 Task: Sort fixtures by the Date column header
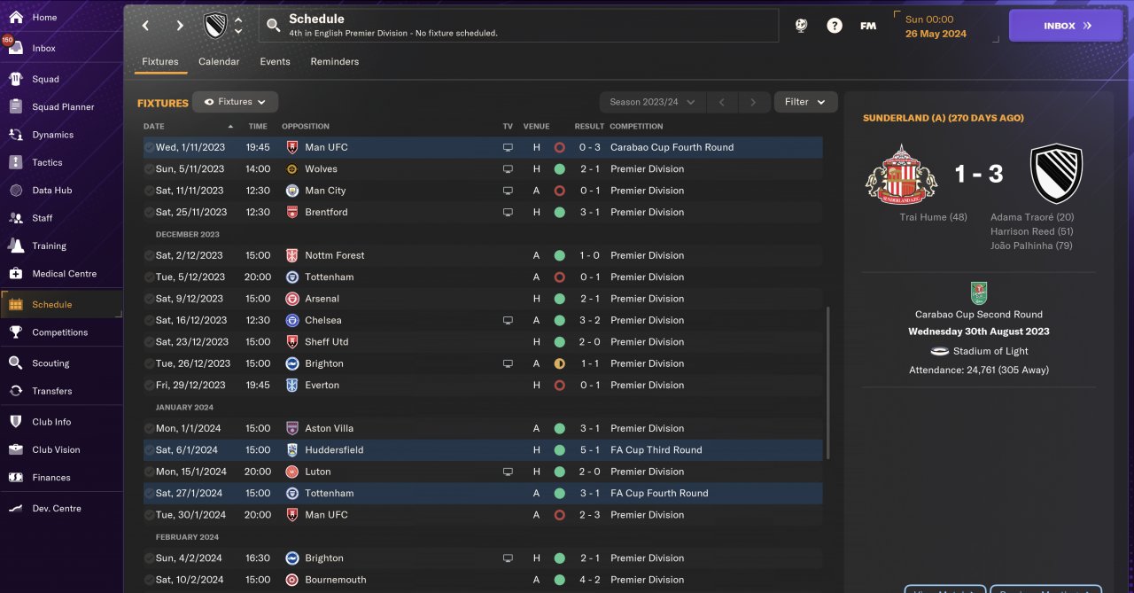(x=154, y=126)
